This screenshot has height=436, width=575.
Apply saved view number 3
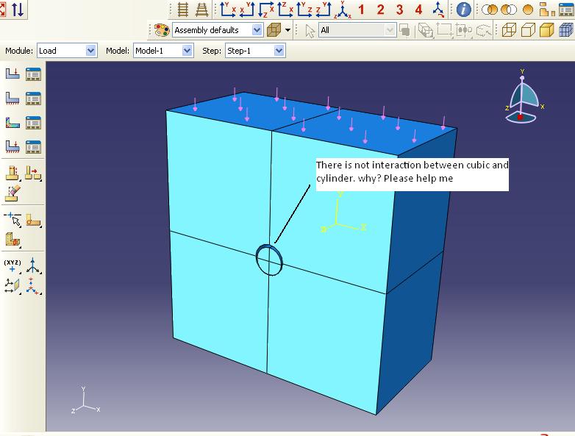(399, 10)
